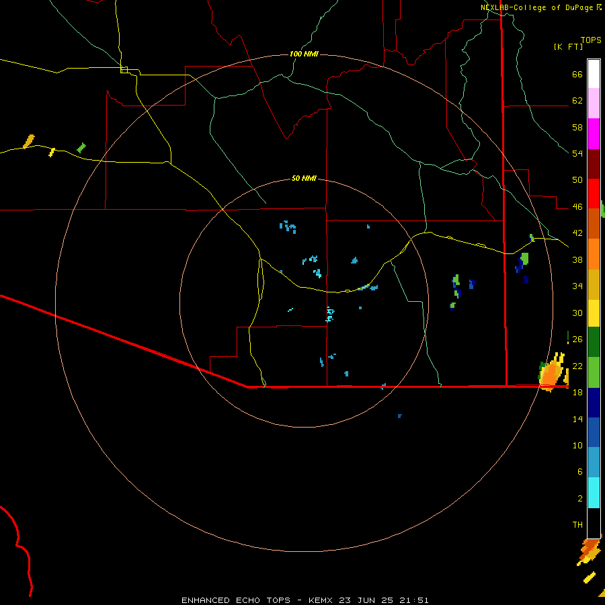The width and height of the screenshot is (605, 605).
Task: Click legend value 34
Action: [x=577, y=286]
